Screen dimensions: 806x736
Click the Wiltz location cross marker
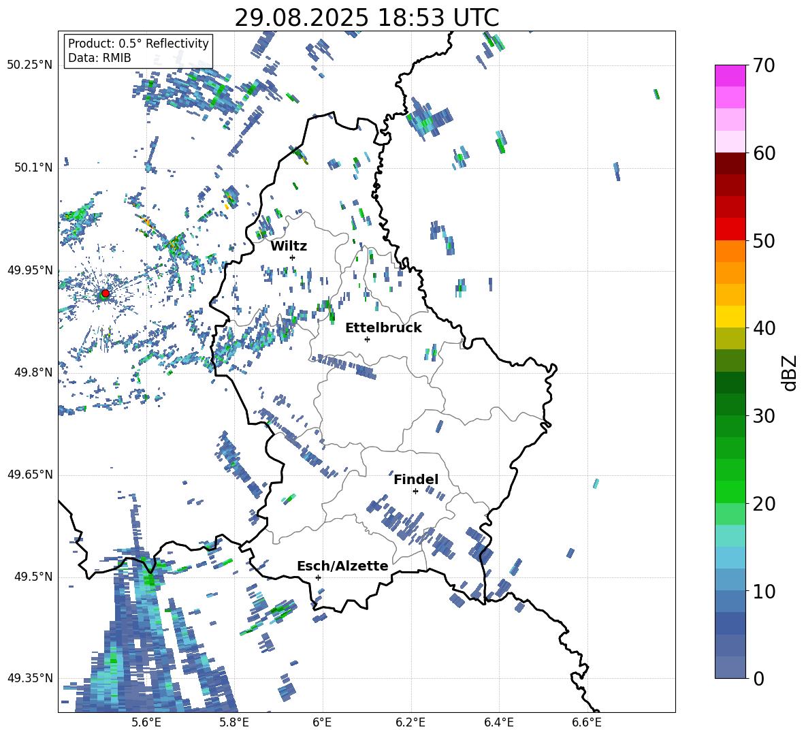pyautogui.click(x=293, y=257)
